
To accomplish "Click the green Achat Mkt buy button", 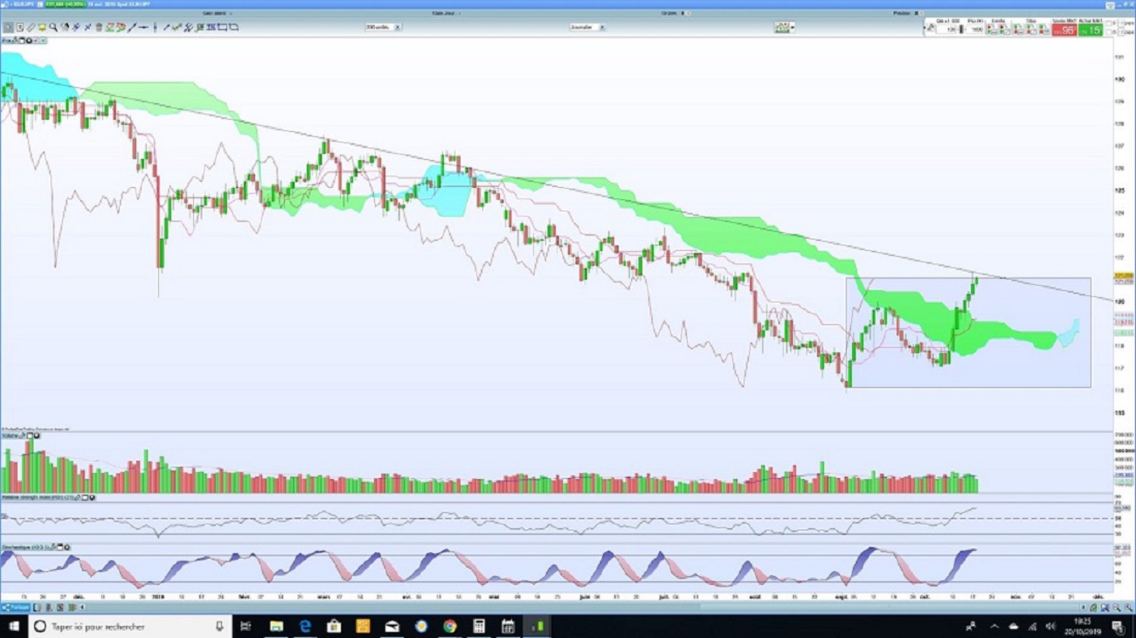I will pyautogui.click(x=1091, y=30).
